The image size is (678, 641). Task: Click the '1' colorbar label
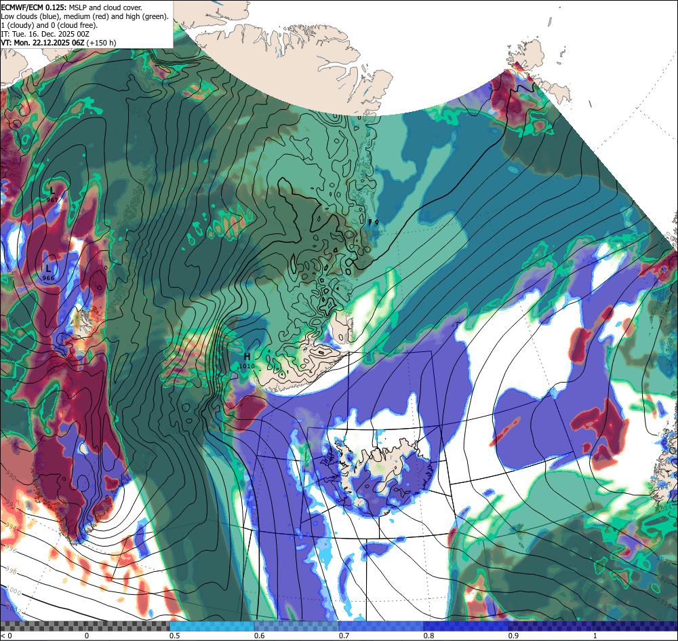(x=595, y=636)
